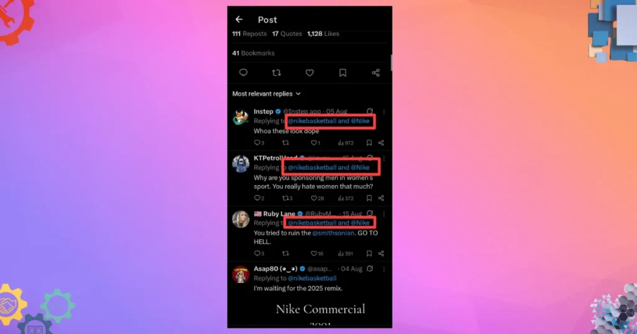Viewport: 637px width, 334px height.
Task: Open three-dot menu on Ruby Lane's reply
Action: (384, 214)
